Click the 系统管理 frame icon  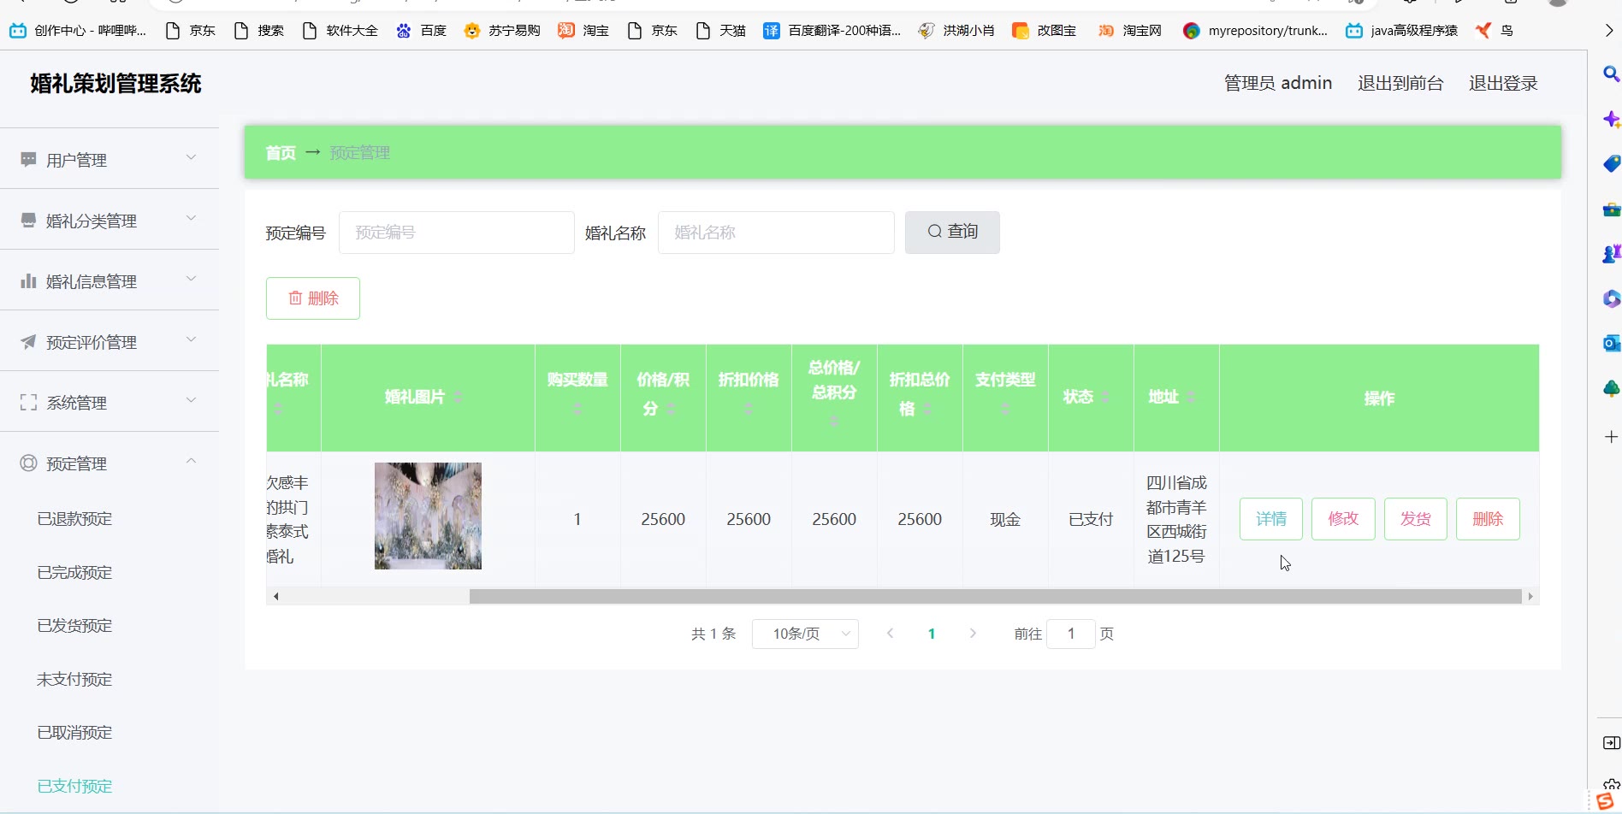point(28,403)
